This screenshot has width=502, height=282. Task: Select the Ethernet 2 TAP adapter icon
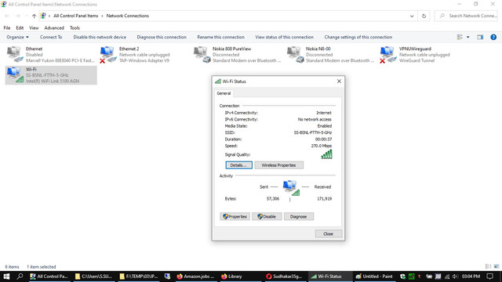[108, 55]
